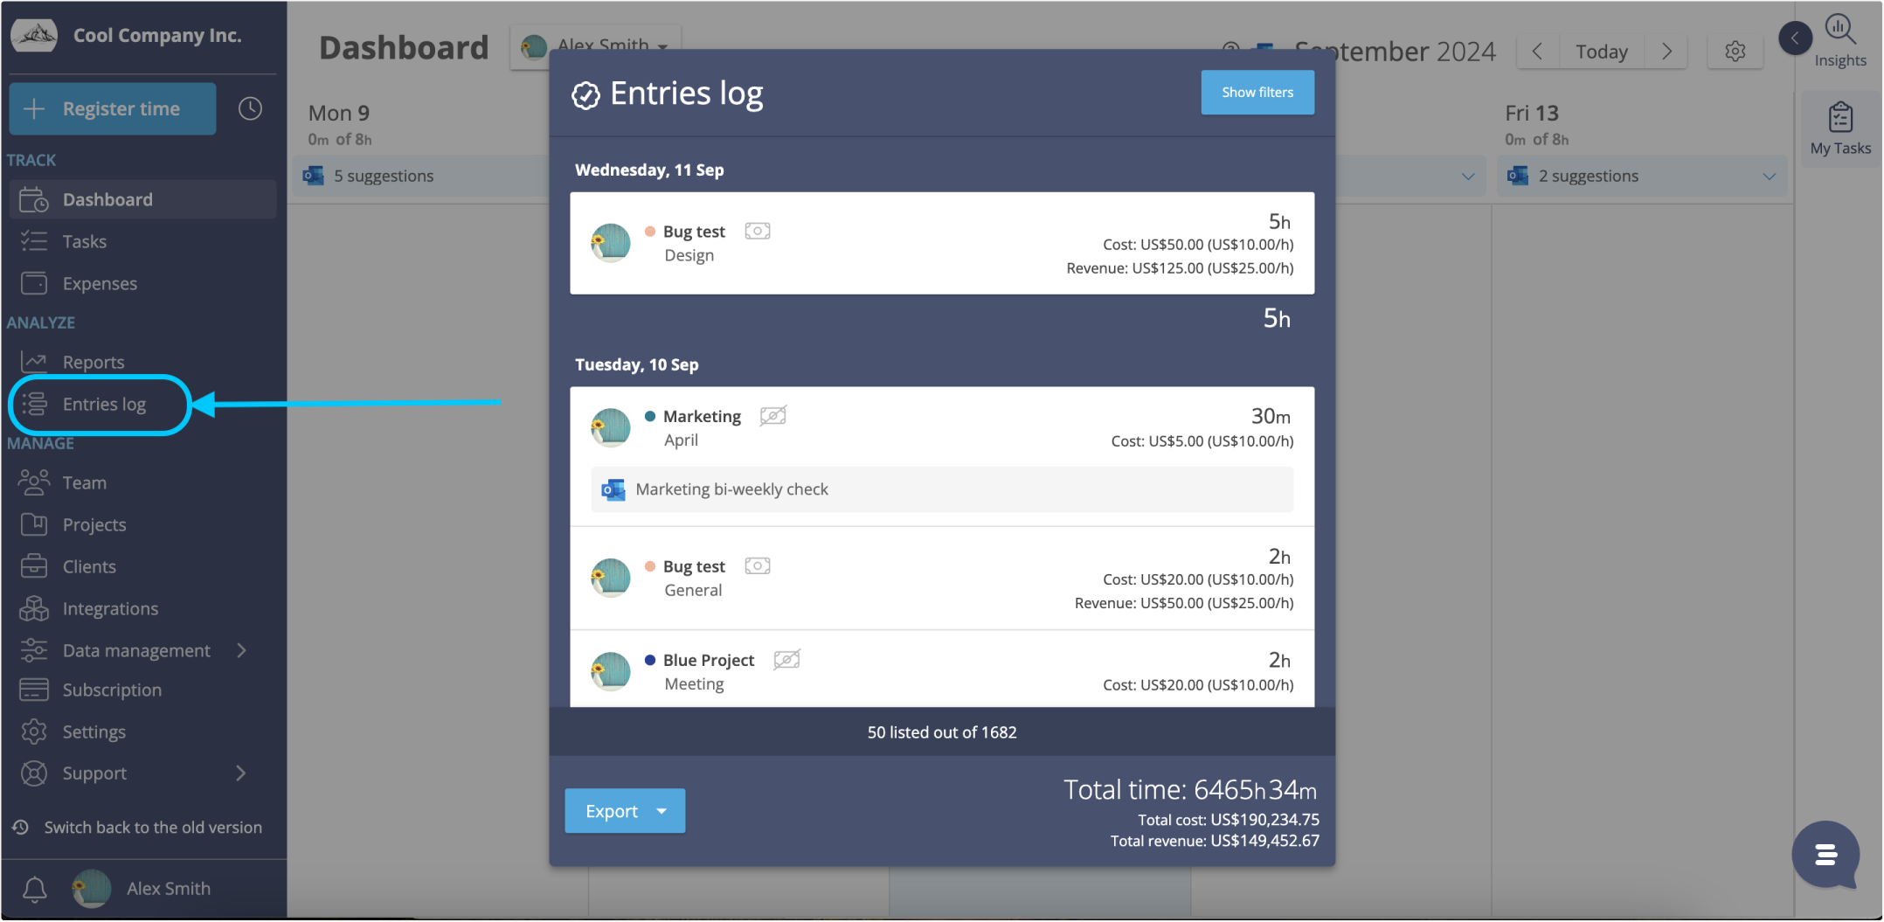
Task: Open the Export dropdown
Action: tap(661, 811)
